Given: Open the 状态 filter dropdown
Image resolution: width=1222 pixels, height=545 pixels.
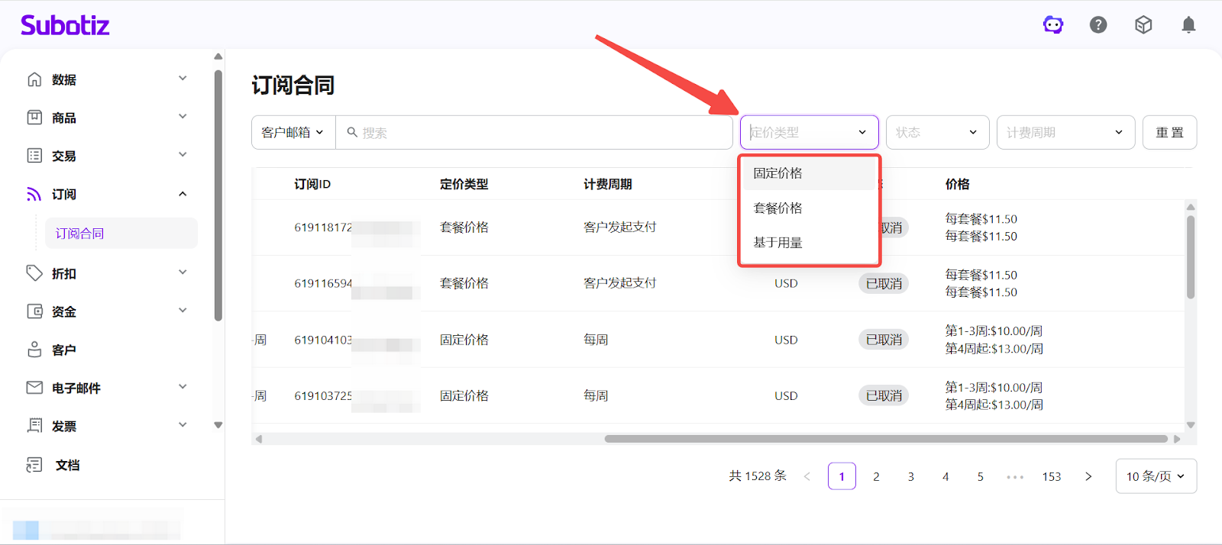Looking at the screenshot, I should click(x=937, y=133).
